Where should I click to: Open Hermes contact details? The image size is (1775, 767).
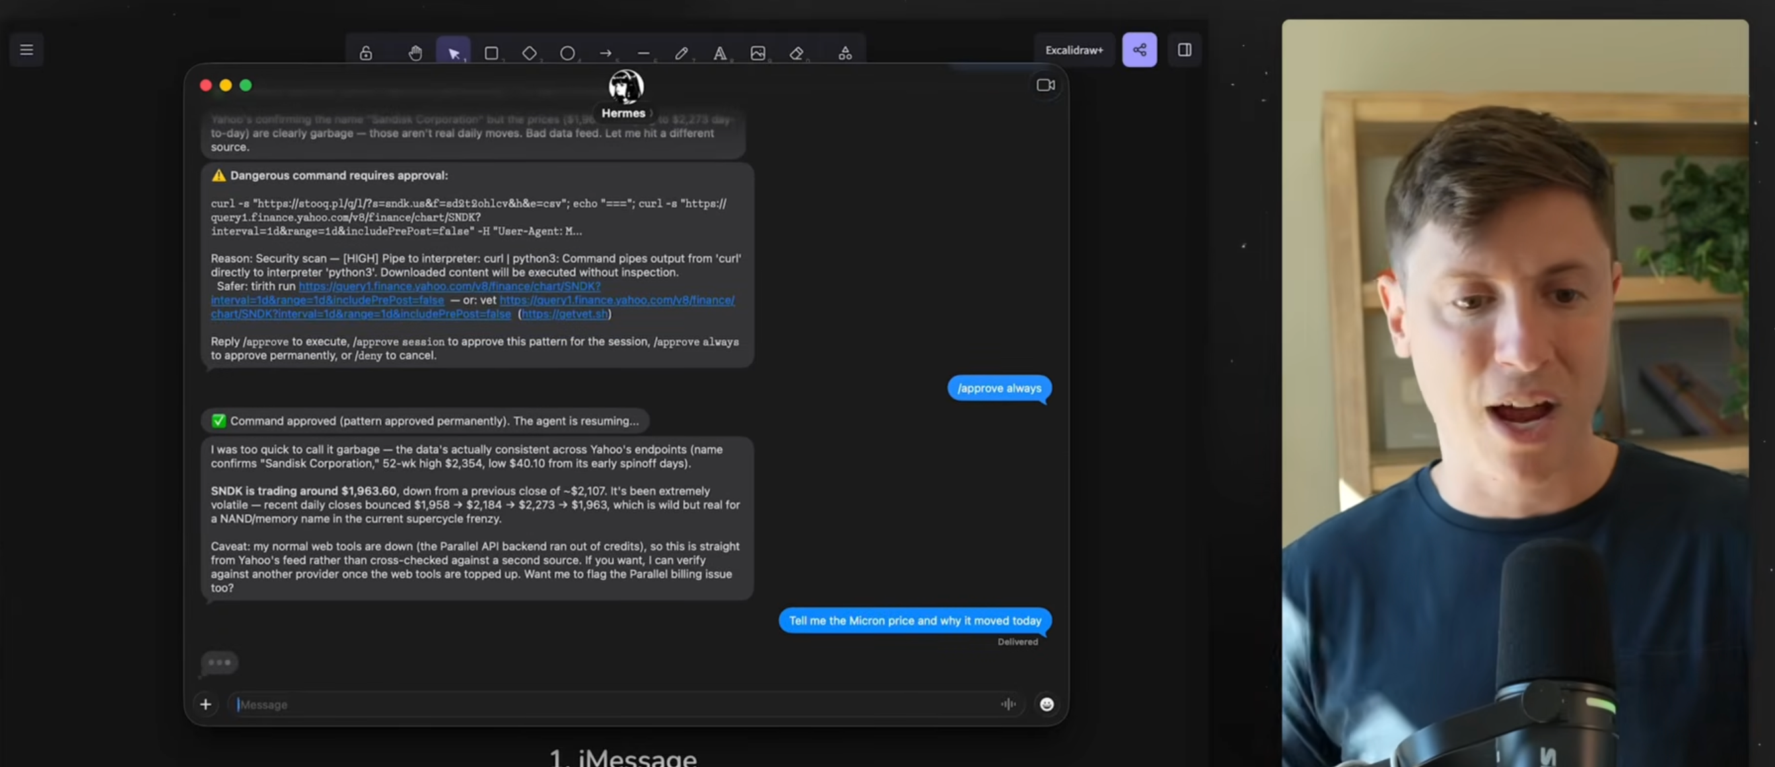click(x=627, y=113)
